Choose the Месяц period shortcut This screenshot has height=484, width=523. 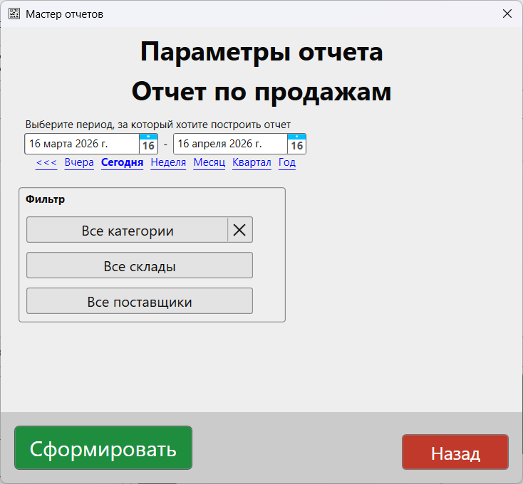[x=209, y=163]
